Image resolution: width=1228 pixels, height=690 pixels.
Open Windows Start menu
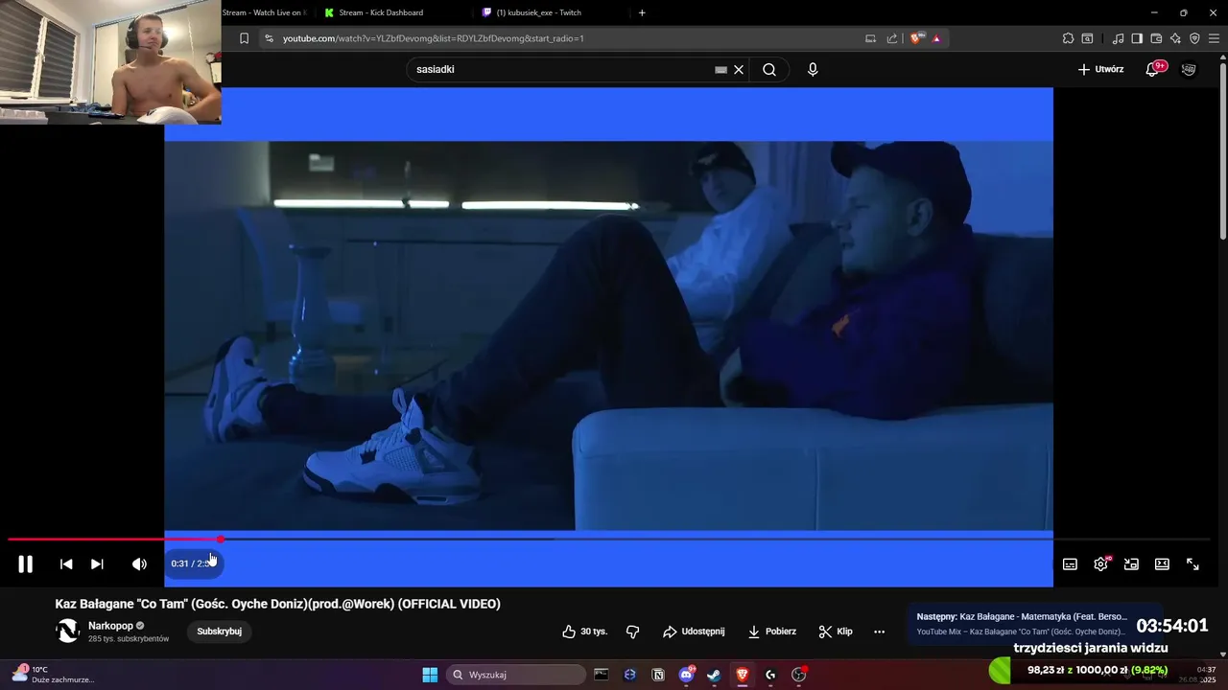[430, 675]
